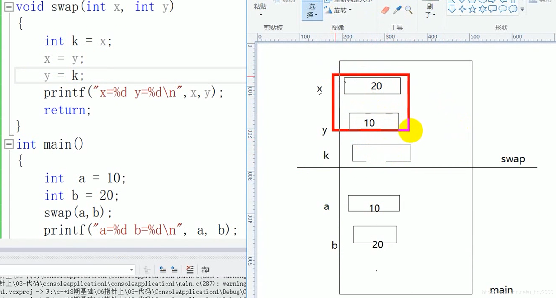556x298 pixels.
Task: Choose the five-point star shape
Action: pos(472,9)
